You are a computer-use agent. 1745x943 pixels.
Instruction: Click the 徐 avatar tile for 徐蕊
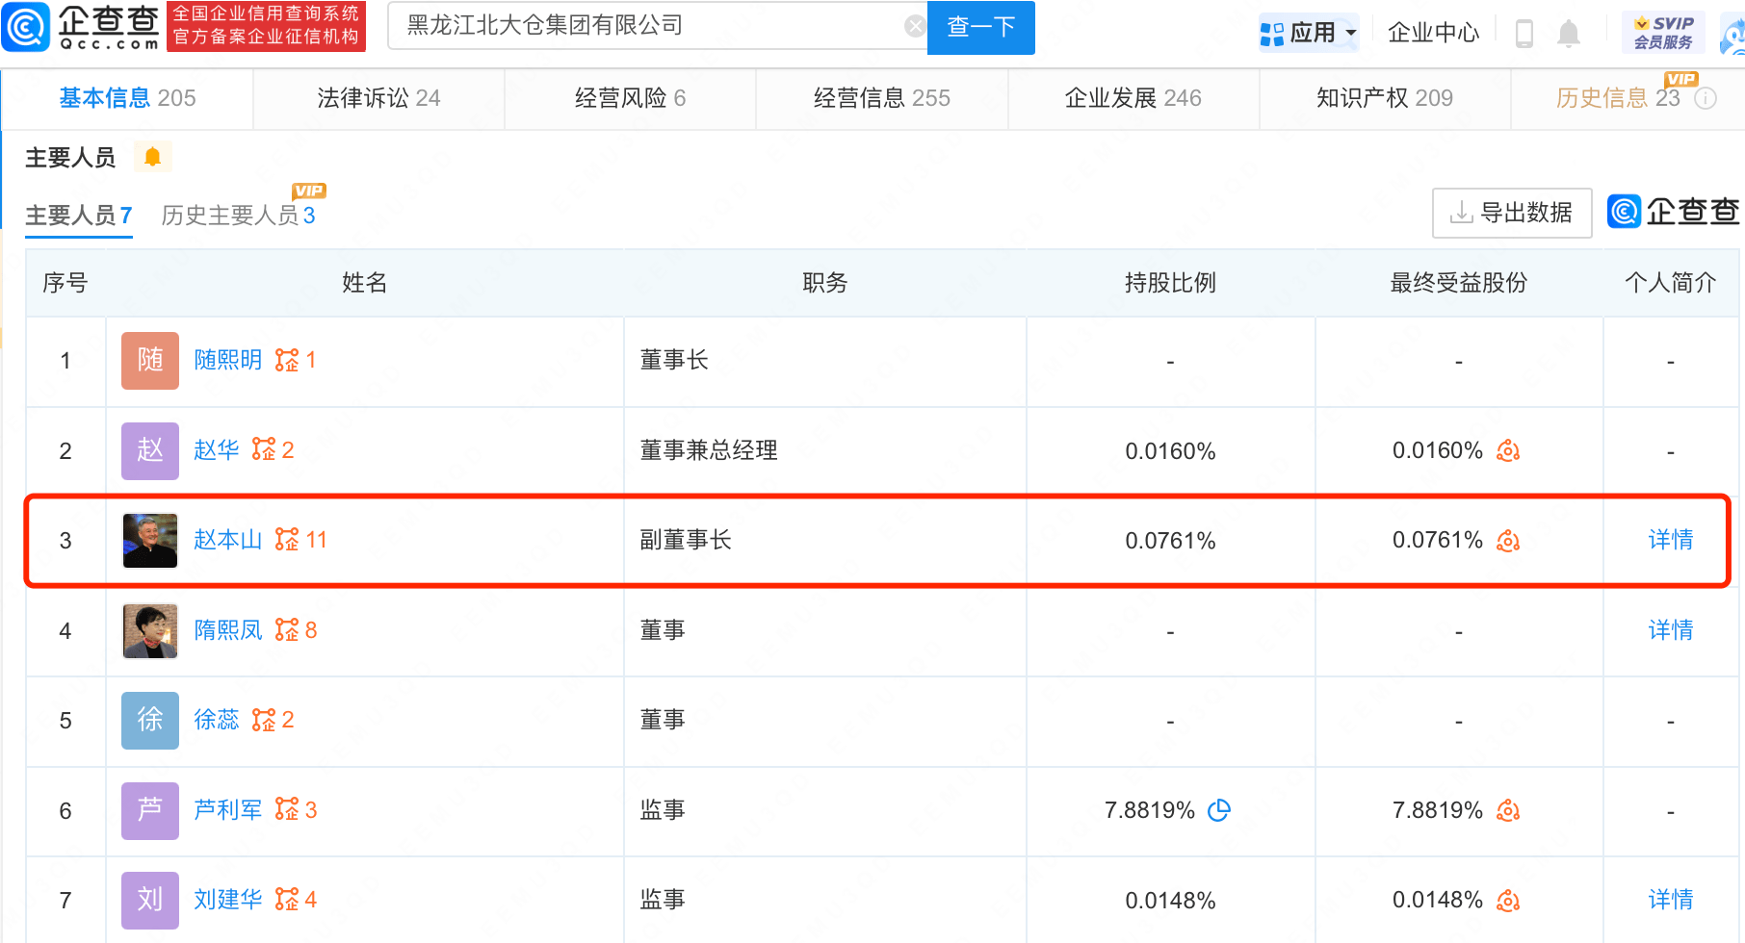pos(150,721)
